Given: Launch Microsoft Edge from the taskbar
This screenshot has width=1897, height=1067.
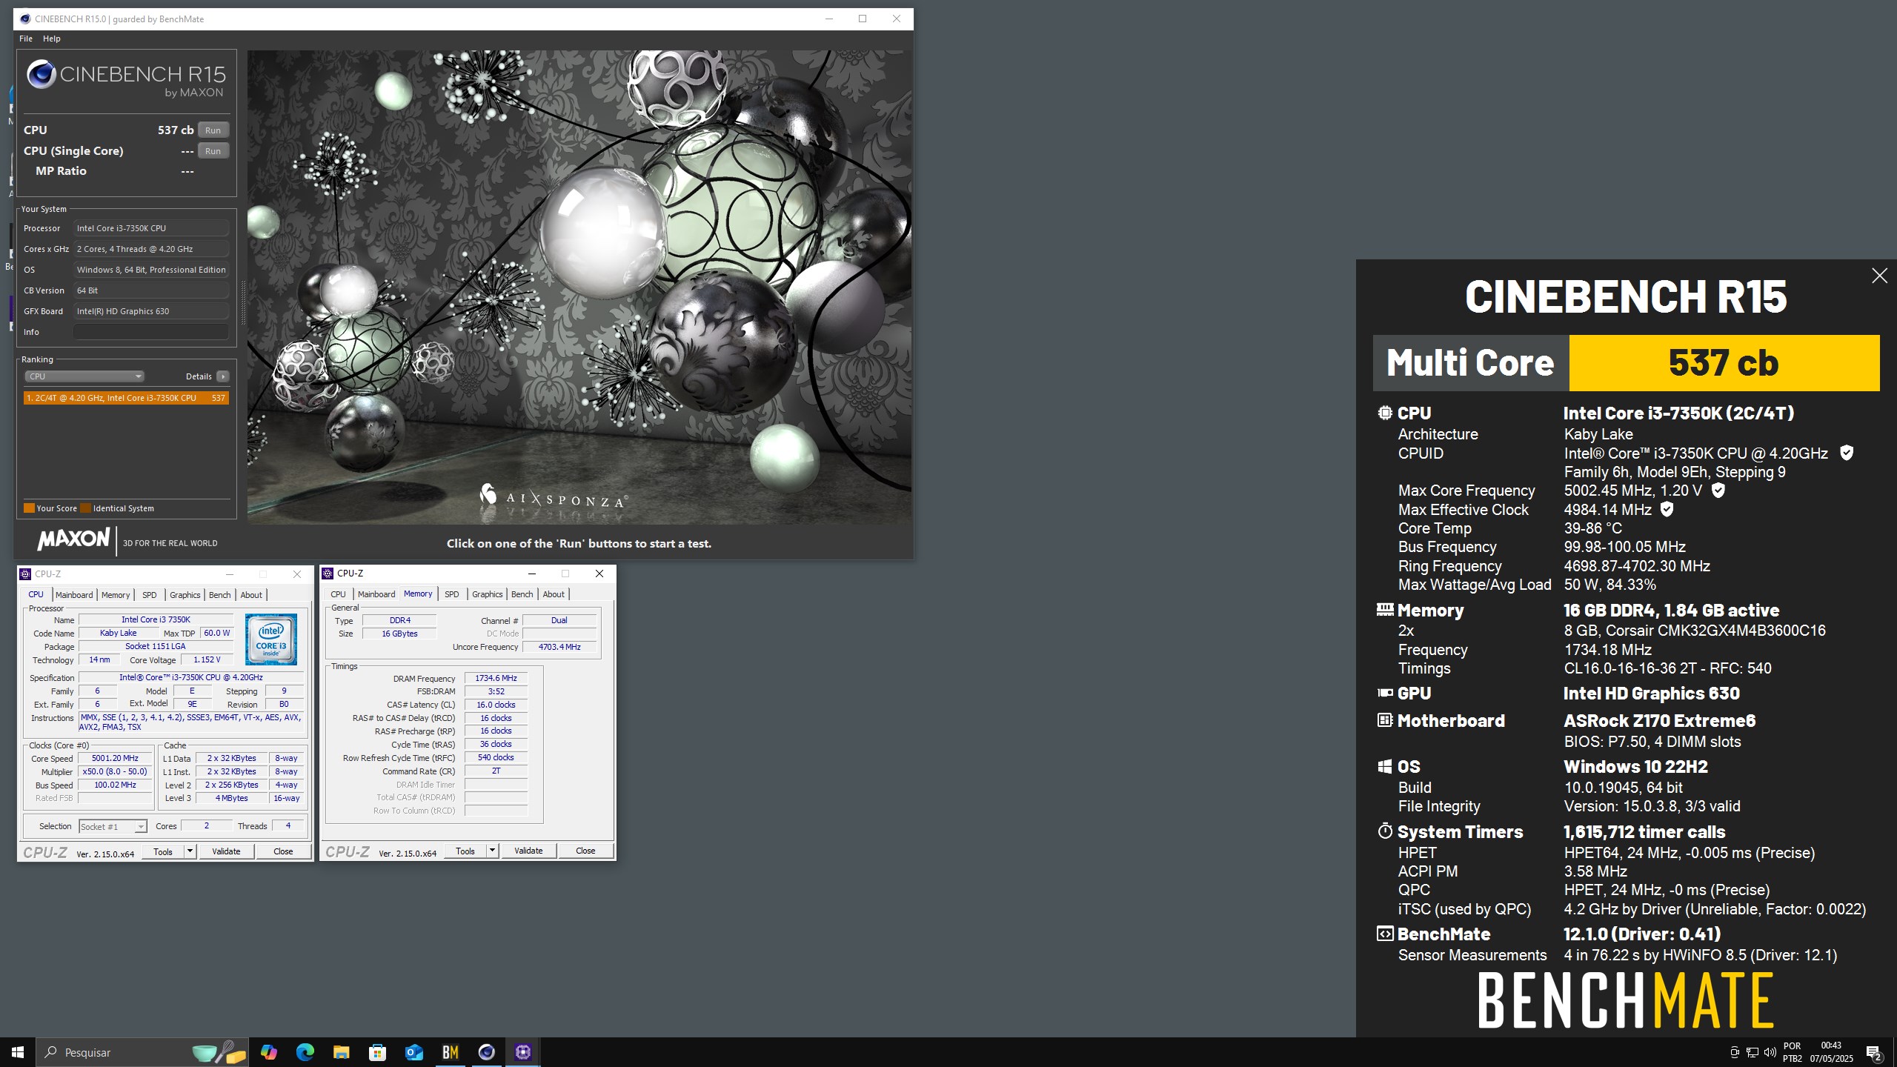Looking at the screenshot, I should pyautogui.click(x=305, y=1052).
